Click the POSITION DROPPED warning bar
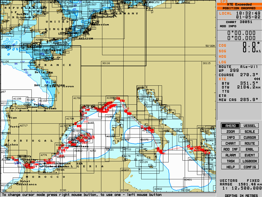Viewport: 262px width, 197px height. click(239, 8)
